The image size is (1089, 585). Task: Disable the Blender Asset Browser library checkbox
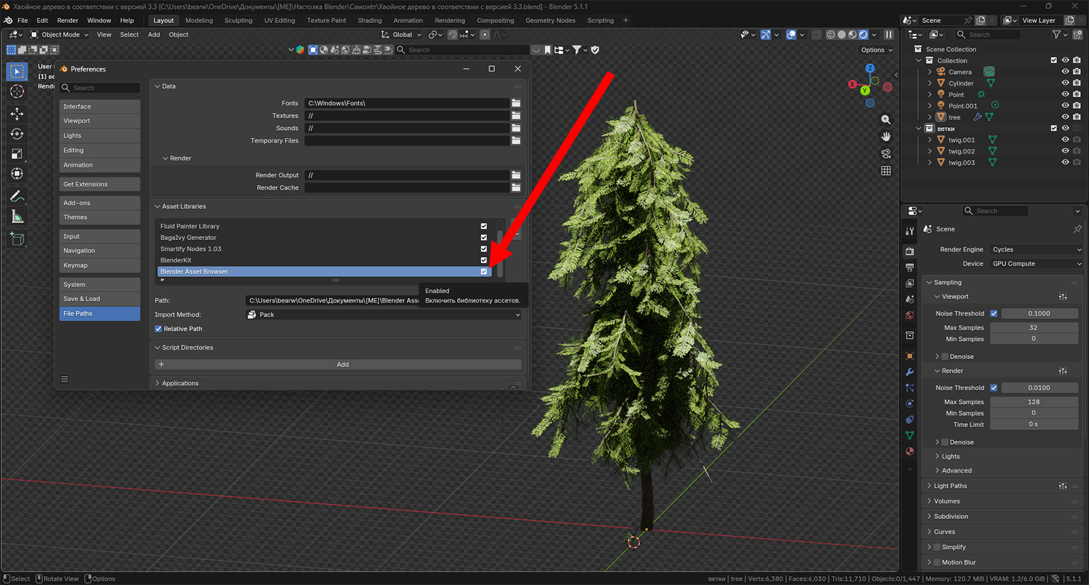point(484,271)
